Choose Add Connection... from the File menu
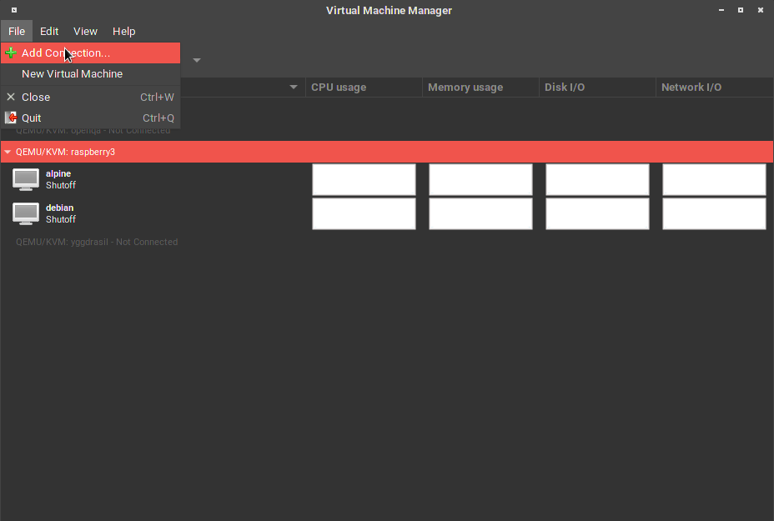The width and height of the screenshot is (774, 521). click(x=90, y=53)
